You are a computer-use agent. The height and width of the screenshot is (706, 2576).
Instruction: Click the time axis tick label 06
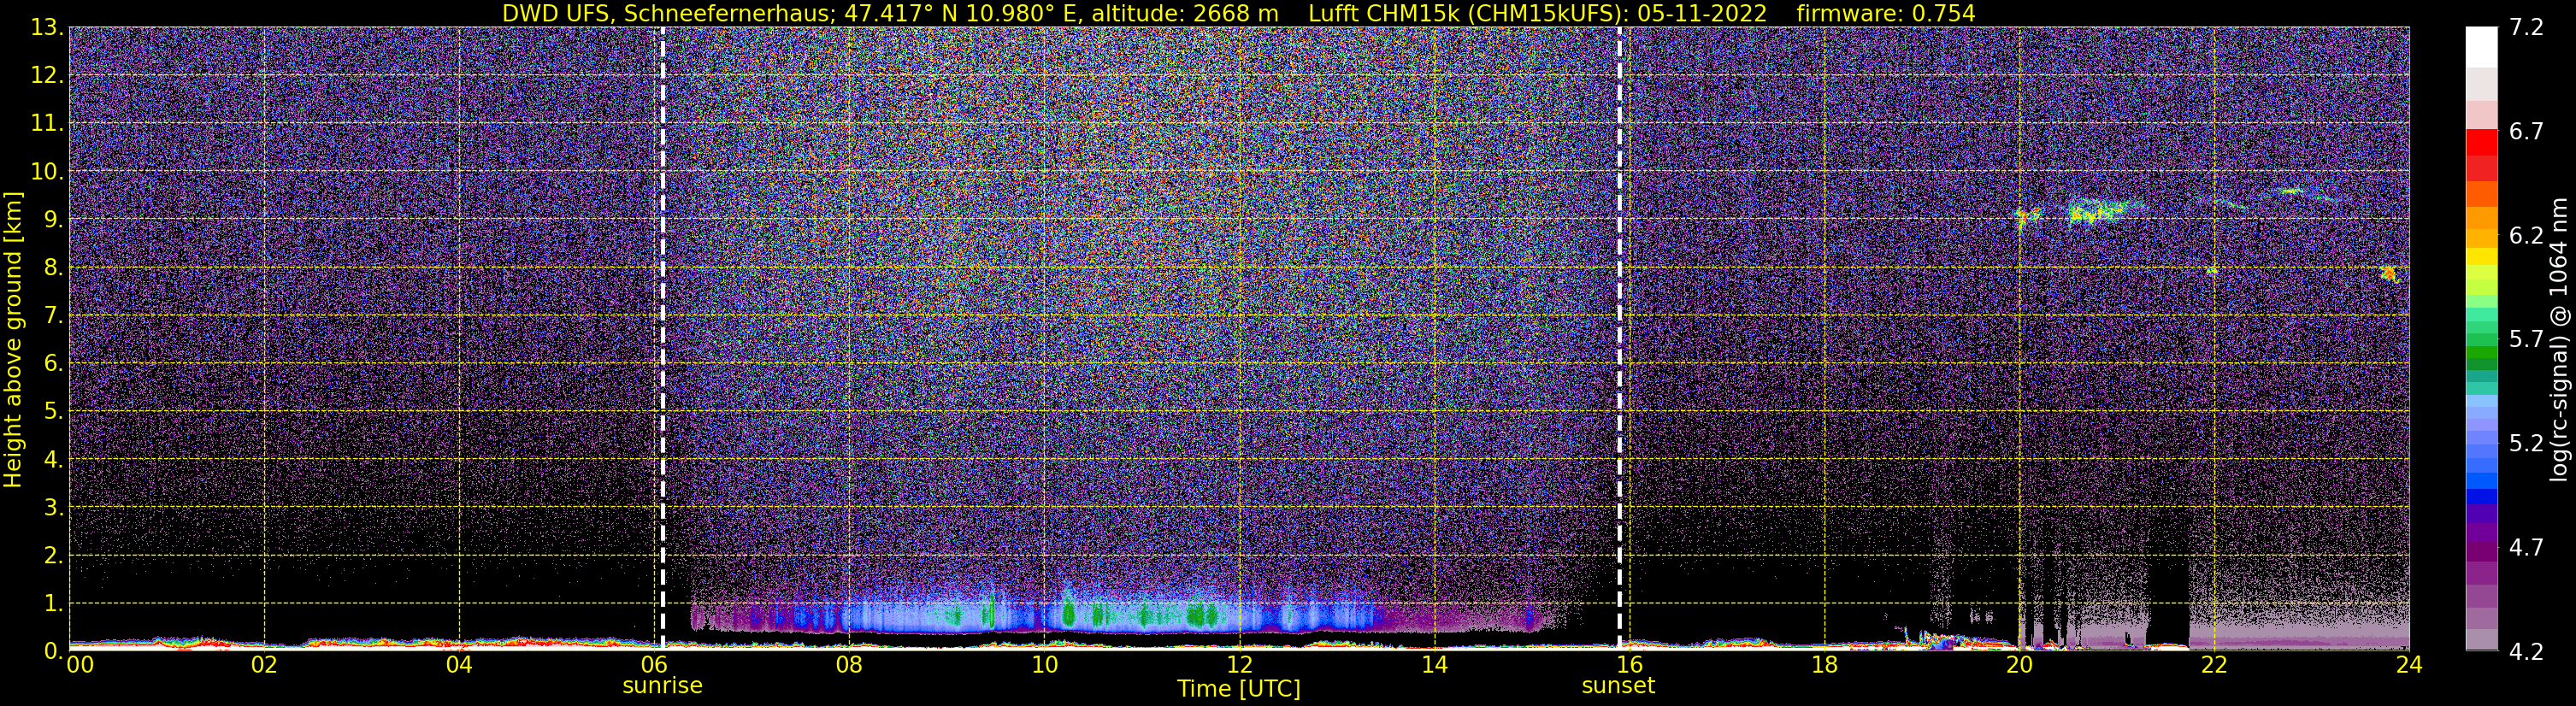654,665
